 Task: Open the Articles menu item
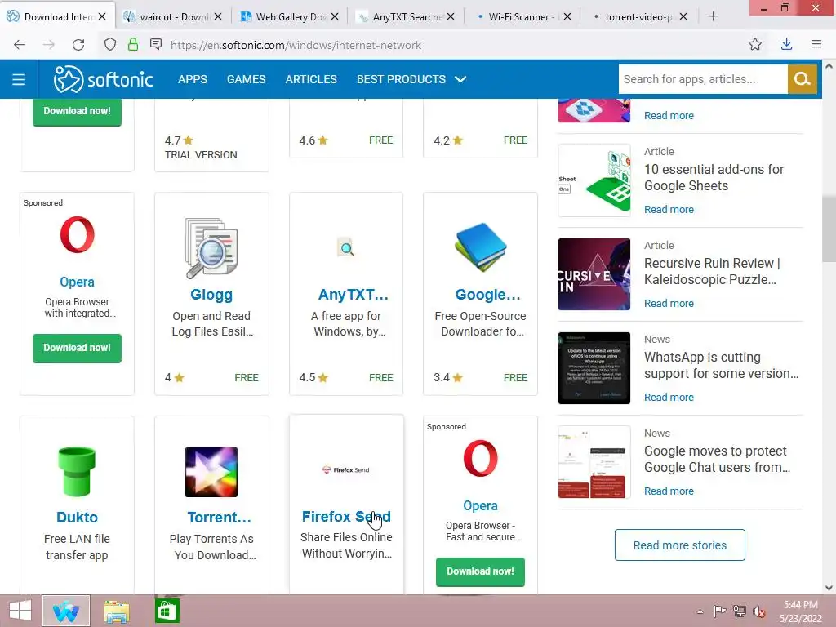click(x=311, y=79)
